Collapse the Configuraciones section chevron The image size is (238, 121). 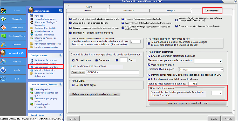[60, 55]
